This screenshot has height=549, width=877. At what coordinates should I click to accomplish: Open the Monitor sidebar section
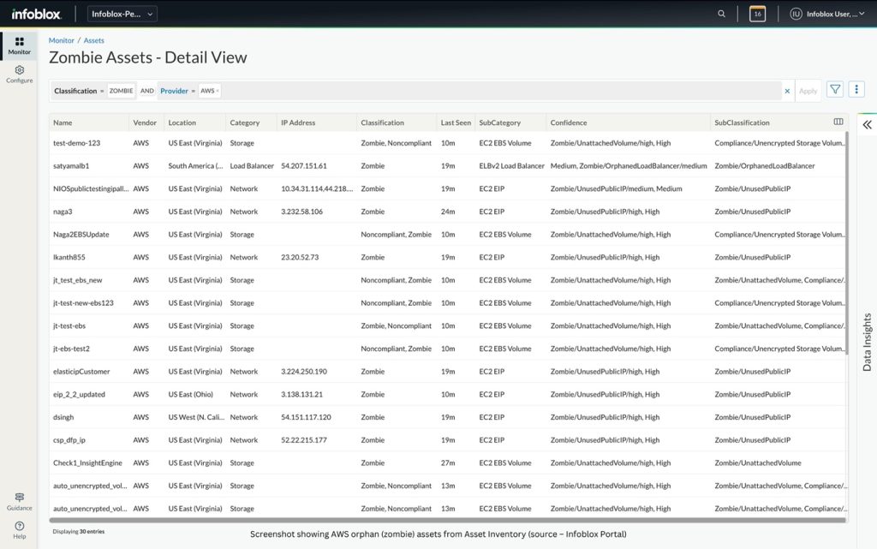(x=19, y=45)
